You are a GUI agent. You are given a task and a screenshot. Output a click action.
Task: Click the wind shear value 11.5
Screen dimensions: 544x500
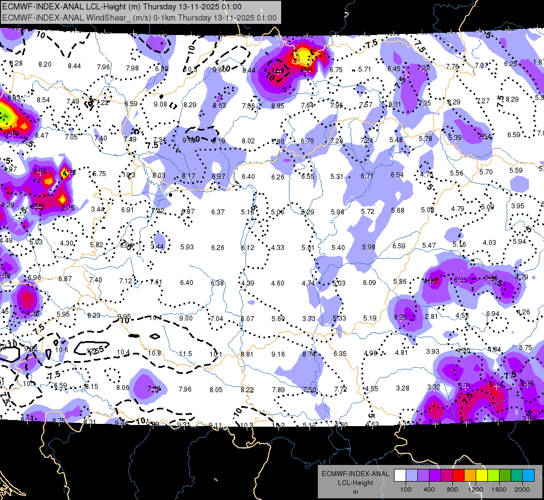[x=185, y=354]
